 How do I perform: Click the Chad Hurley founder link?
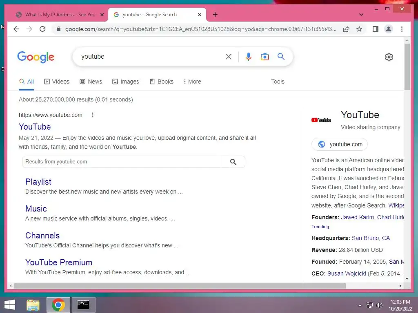(390, 217)
